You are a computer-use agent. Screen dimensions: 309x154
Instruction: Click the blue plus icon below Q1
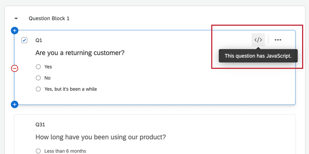coord(15,105)
